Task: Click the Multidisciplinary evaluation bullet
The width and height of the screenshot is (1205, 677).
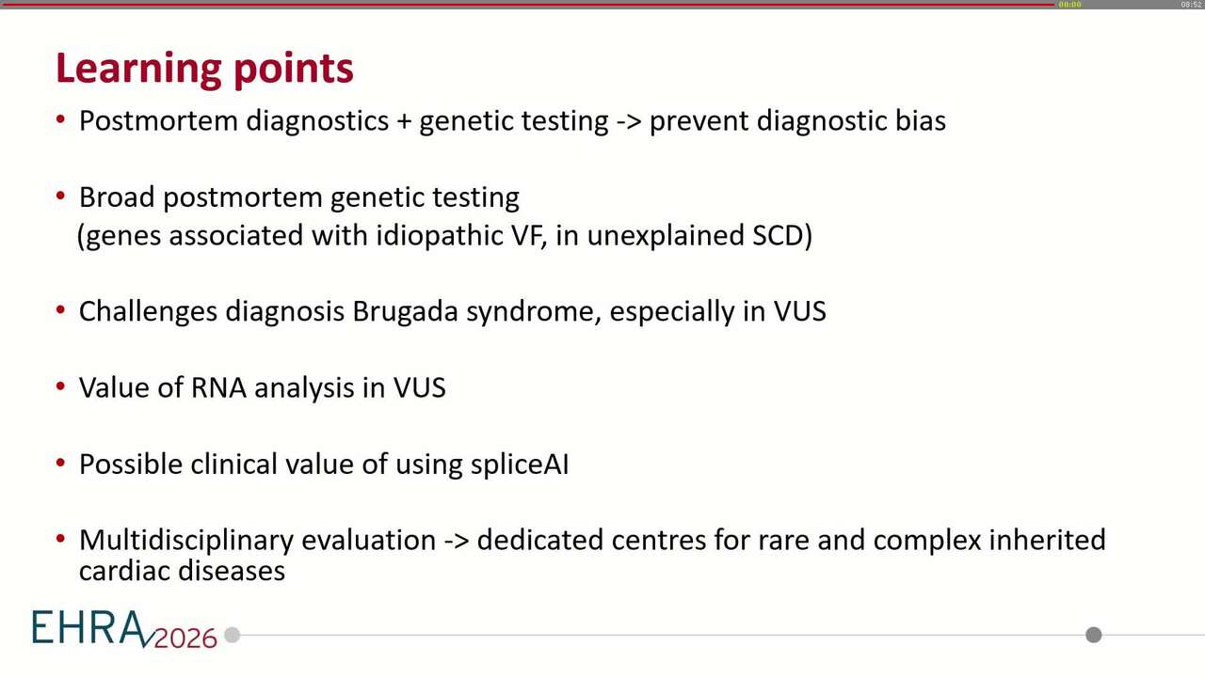Action: [x=592, y=540]
